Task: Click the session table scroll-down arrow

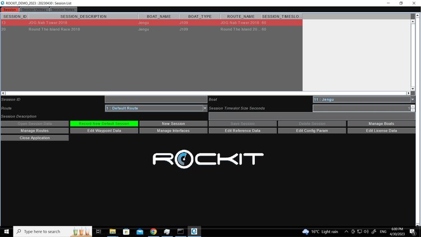Action: pyautogui.click(x=413, y=89)
